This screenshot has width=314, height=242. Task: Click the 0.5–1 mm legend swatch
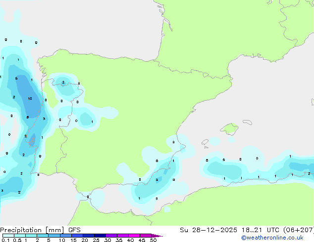click(x=20, y=236)
